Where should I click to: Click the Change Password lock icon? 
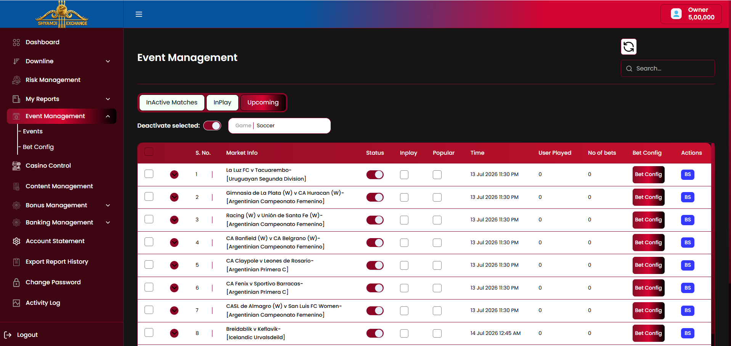16,282
